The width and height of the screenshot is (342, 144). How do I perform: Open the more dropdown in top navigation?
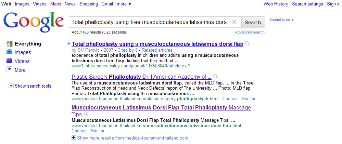124,4
